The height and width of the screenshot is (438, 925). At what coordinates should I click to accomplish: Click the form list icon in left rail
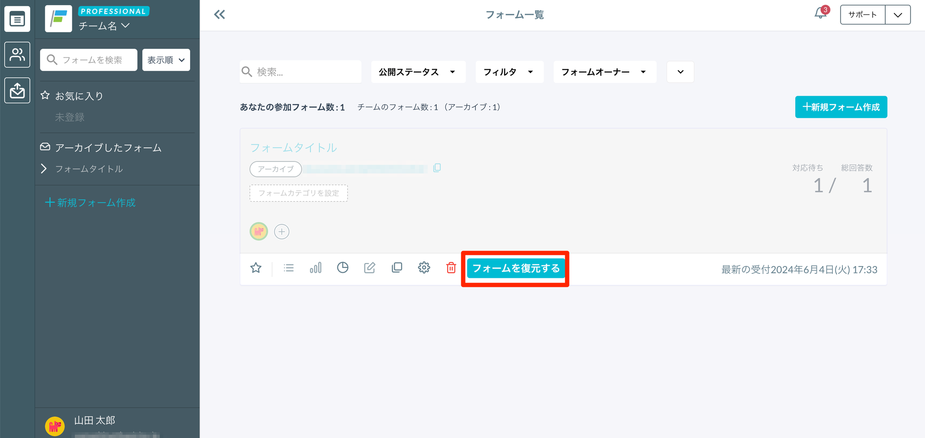pyautogui.click(x=17, y=19)
